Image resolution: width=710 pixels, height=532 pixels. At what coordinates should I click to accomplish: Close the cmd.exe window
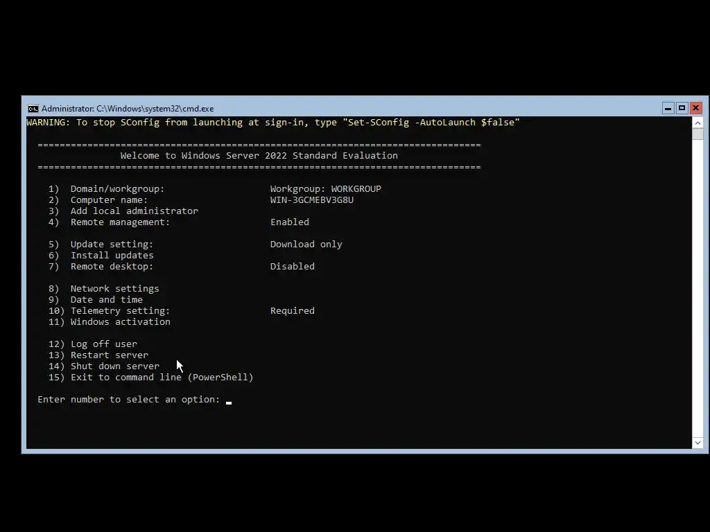696,108
